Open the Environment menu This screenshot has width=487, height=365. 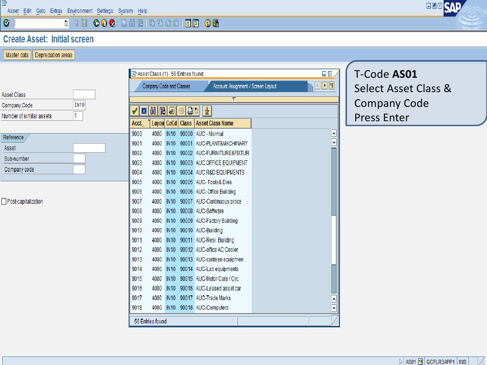tap(80, 10)
